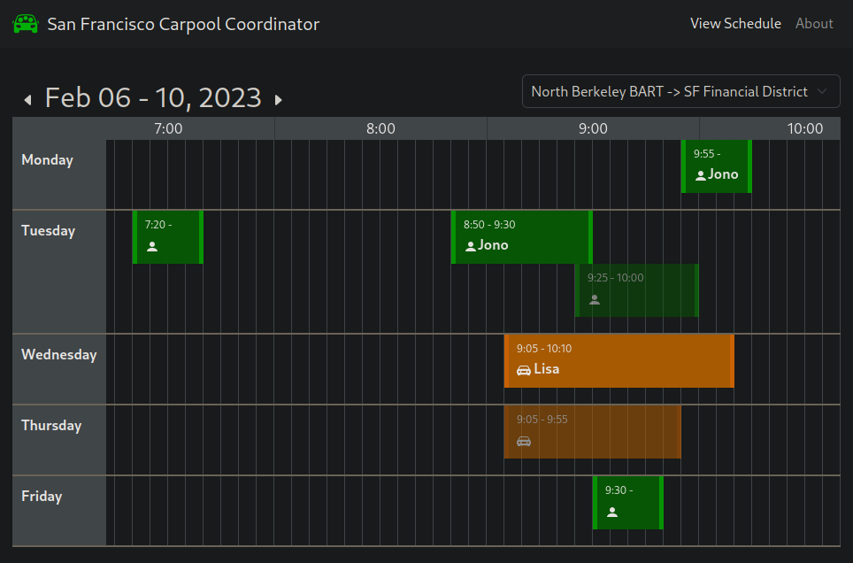
Task: Click the green carpool logo icon
Action: [x=26, y=24]
